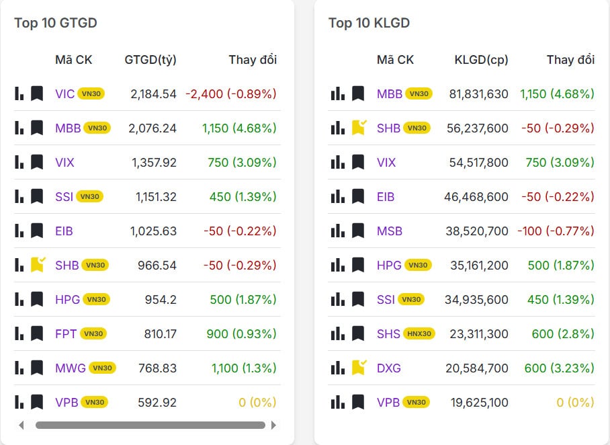Click VN30 badge next to VIC
Viewport: 610px width, 445px height.
(91, 93)
